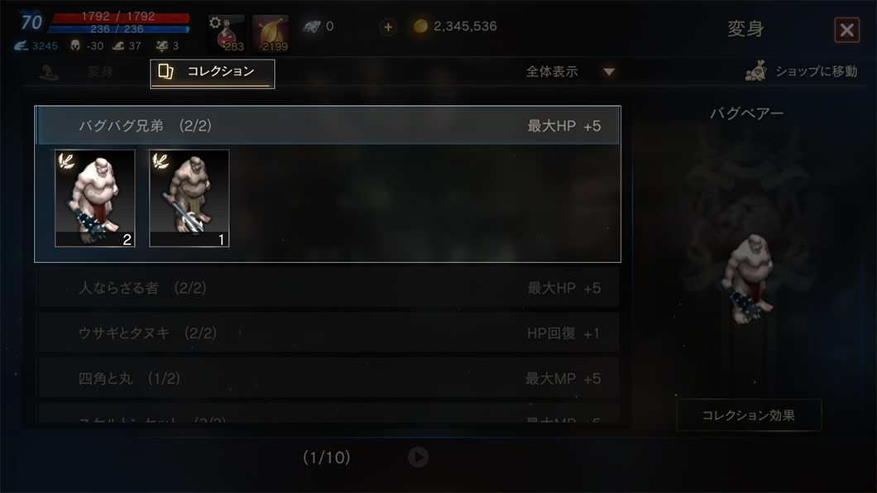Switch to the 変身 tab
The height and width of the screenshot is (493, 877).
click(x=100, y=71)
